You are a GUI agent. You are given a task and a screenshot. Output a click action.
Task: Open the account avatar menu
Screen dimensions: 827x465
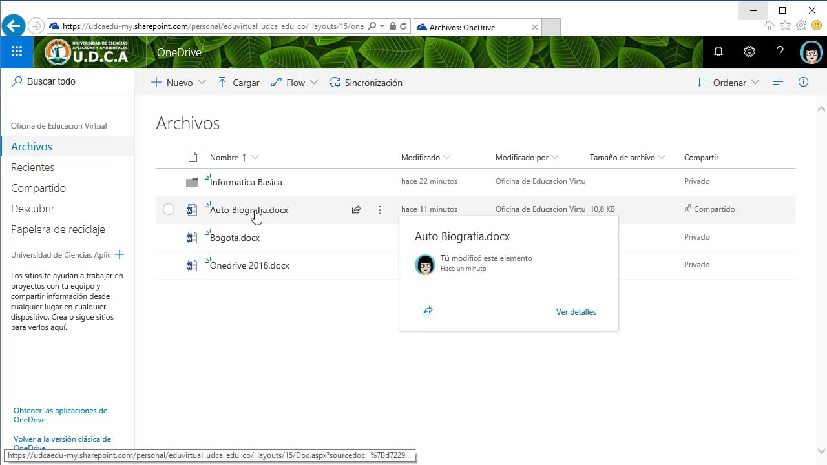[x=811, y=52]
